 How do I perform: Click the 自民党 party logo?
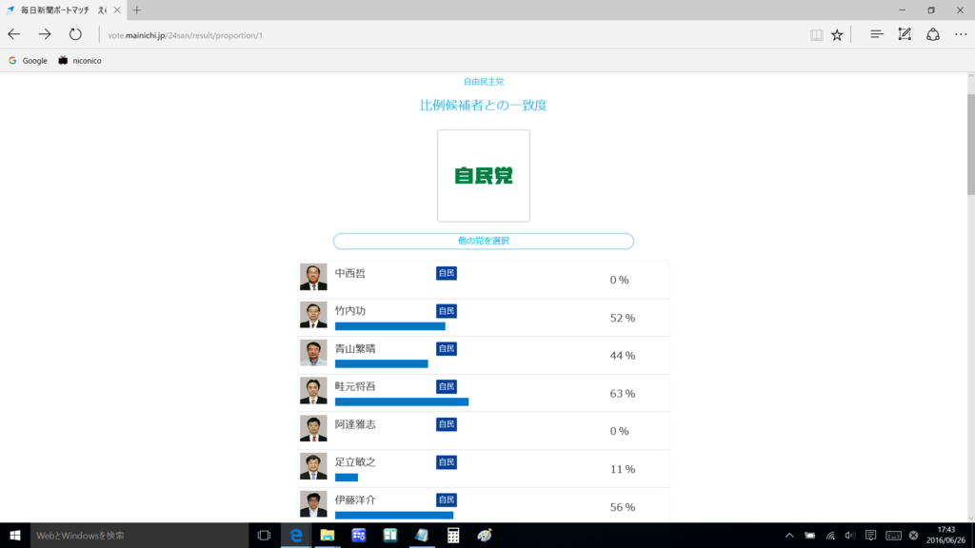(x=483, y=176)
